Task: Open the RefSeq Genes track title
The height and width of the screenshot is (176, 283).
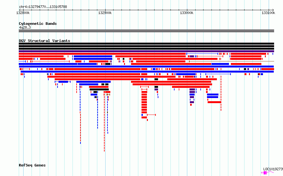Action: tap(32, 165)
